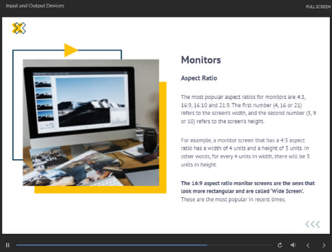Seek to the unplayed end of the timeline

pos(243,245)
